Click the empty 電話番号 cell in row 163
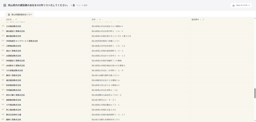Screen dimensions: 256x122 (x=222, y=90)
